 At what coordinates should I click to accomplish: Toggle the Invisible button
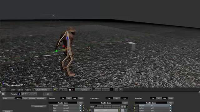32,98
